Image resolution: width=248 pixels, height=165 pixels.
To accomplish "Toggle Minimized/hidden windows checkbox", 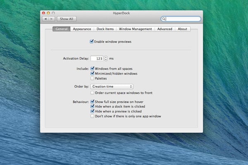I will [92, 73].
